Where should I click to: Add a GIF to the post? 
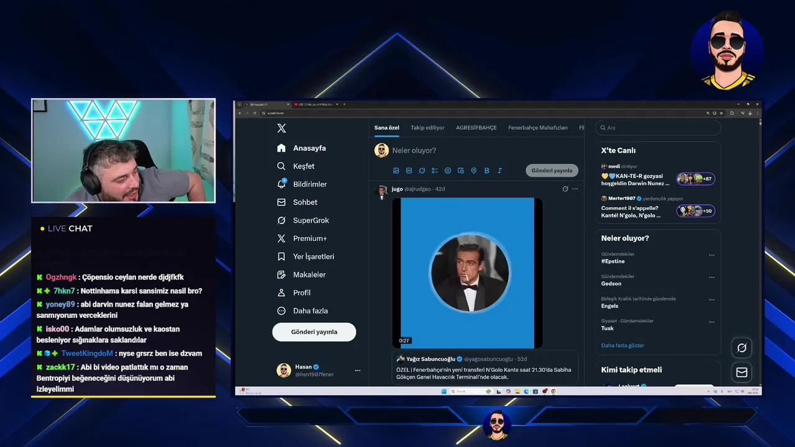click(409, 170)
